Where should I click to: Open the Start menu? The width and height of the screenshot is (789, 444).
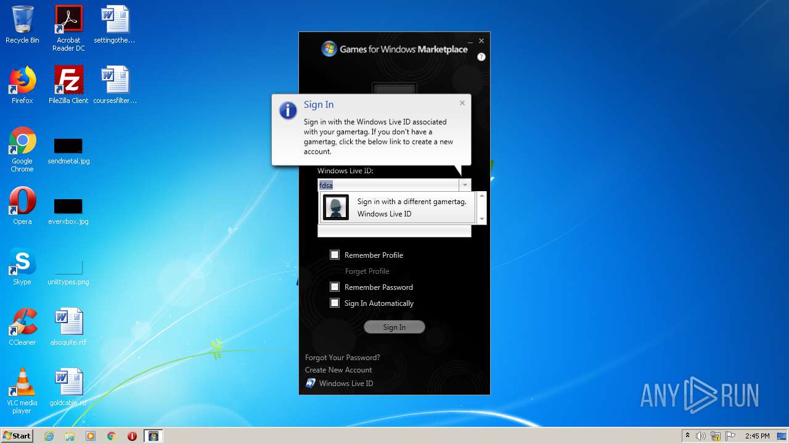point(17,436)
